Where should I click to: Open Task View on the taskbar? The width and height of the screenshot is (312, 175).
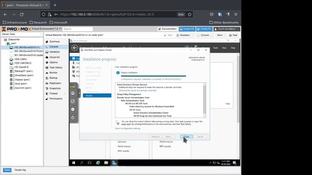(90, 163)
